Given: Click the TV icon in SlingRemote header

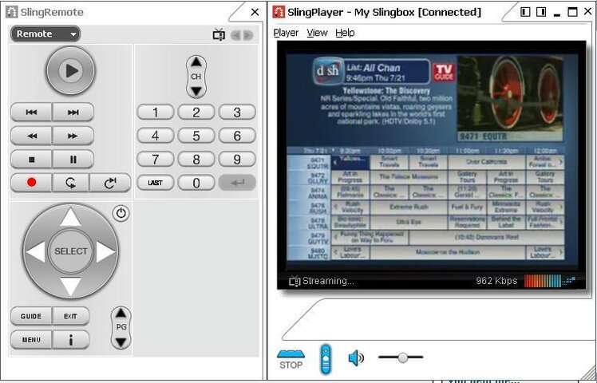Looking at the screenshot, I should (219, 34).
